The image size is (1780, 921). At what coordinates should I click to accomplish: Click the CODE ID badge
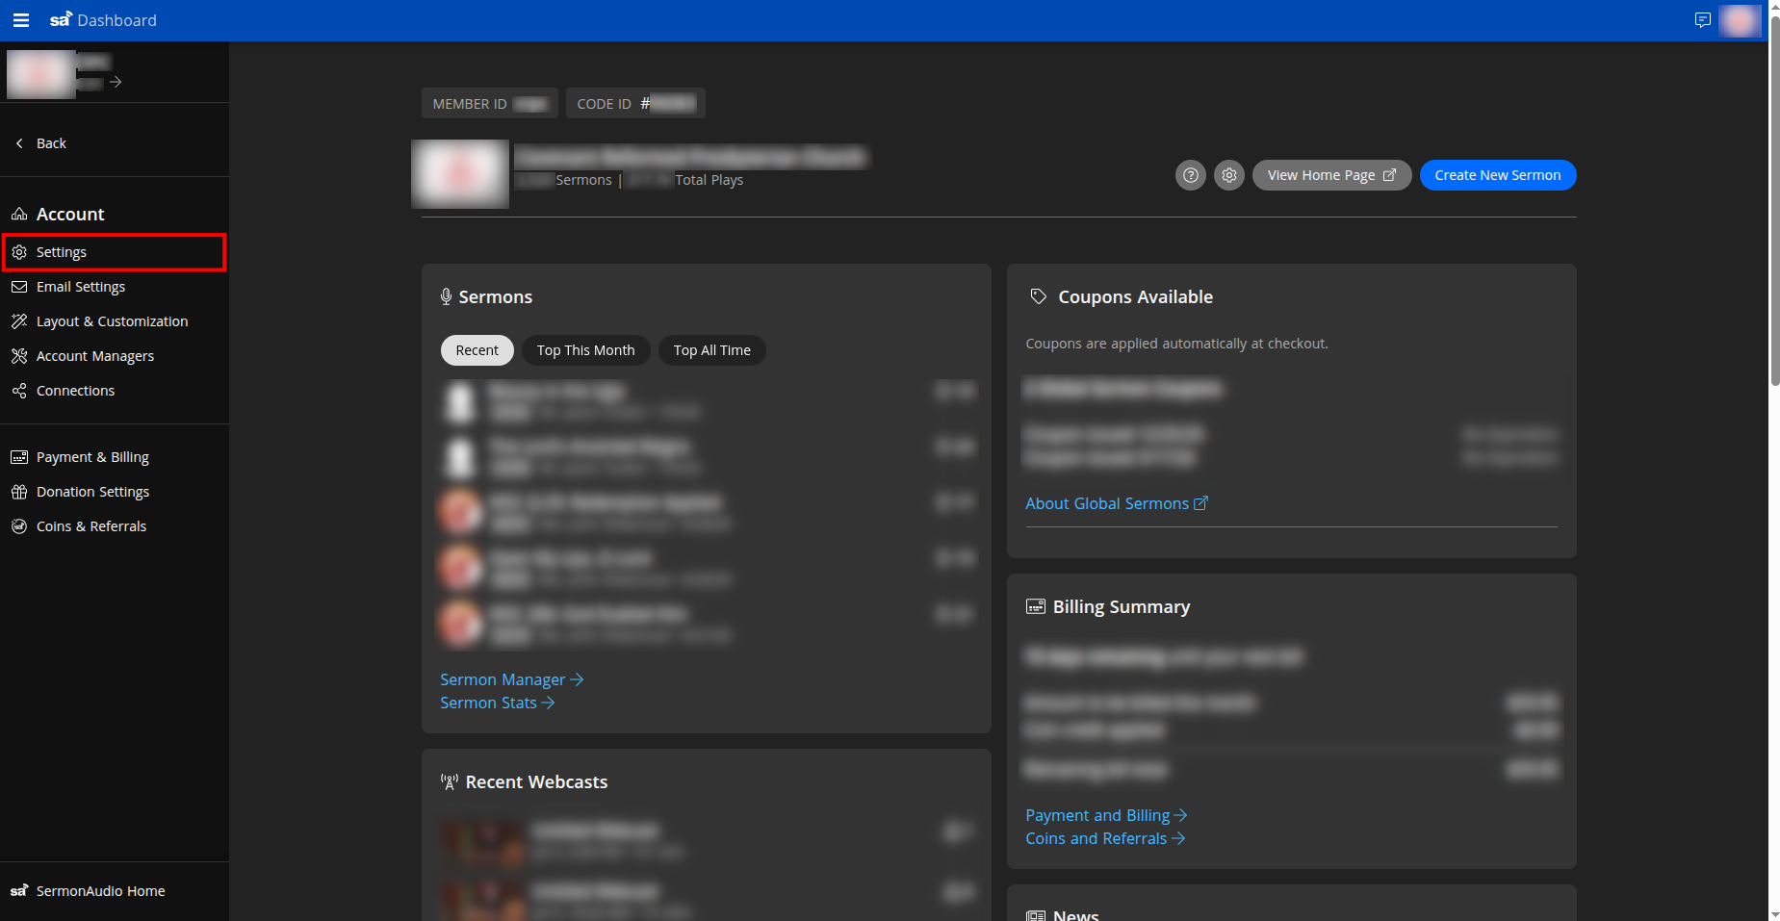635,103
